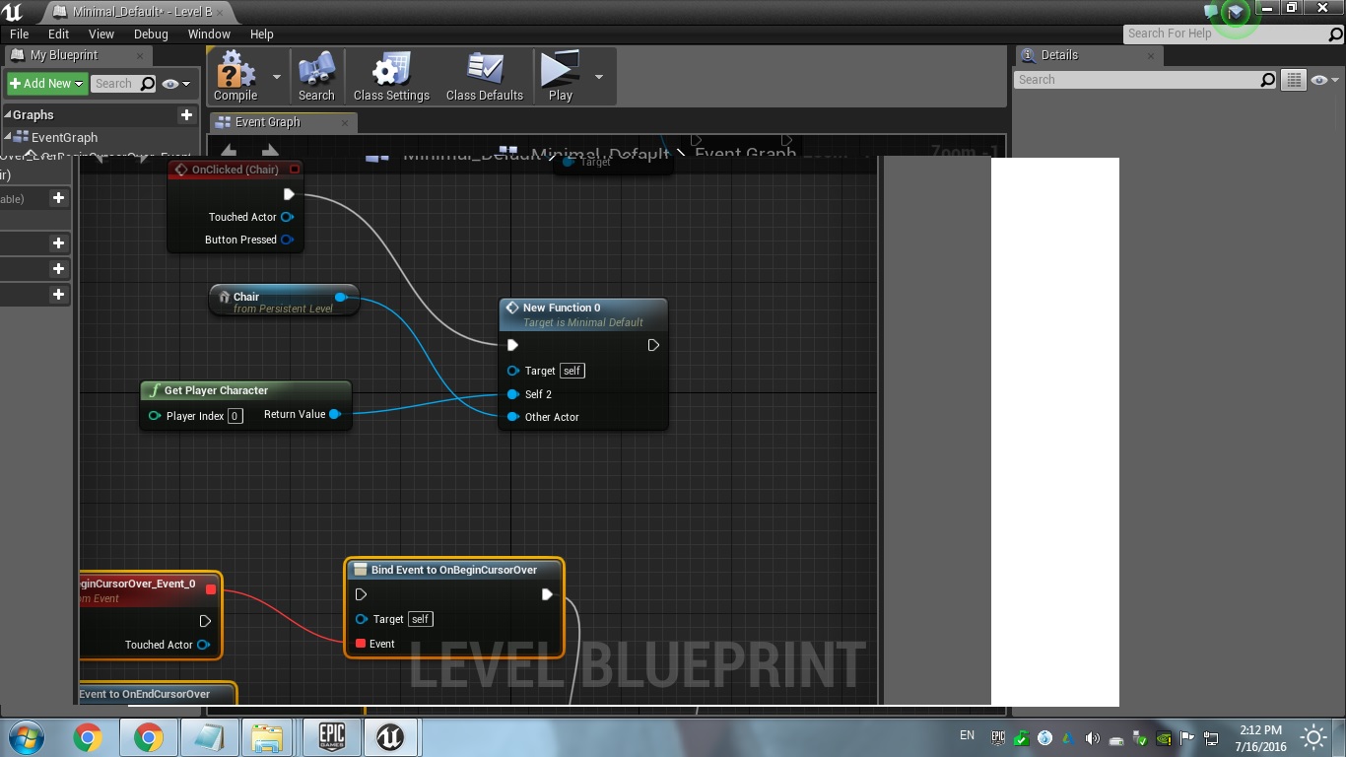Open the Windows Start menu
The image size is (1346, 757).
coord(27,737)
